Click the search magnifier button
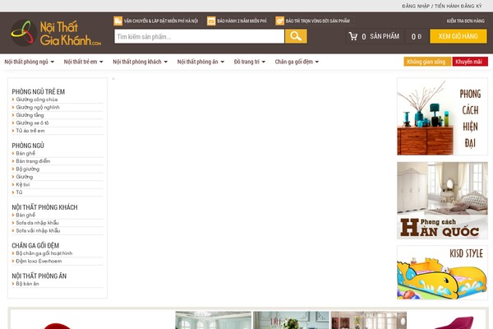The image size is (493, 329). coord(296,36)
